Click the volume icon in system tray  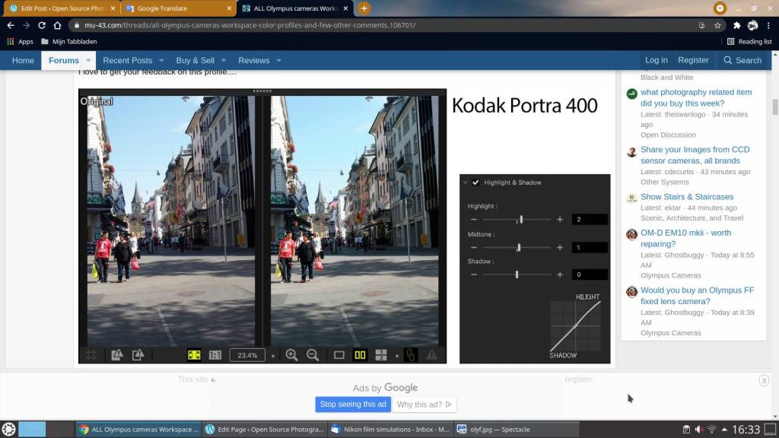pyautogui.click(x=699, y=429)
